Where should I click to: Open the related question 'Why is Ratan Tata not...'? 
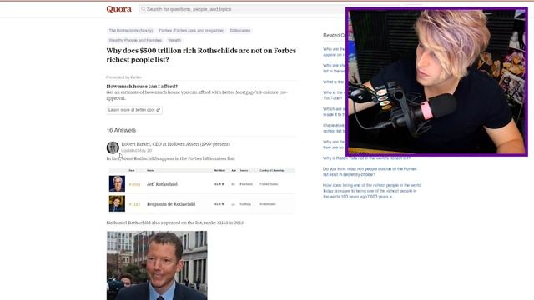pos(366,158)
